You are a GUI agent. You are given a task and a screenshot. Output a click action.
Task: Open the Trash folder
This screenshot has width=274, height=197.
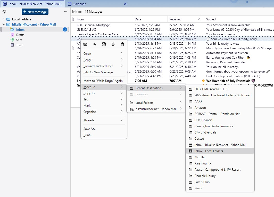pos(20,45)
